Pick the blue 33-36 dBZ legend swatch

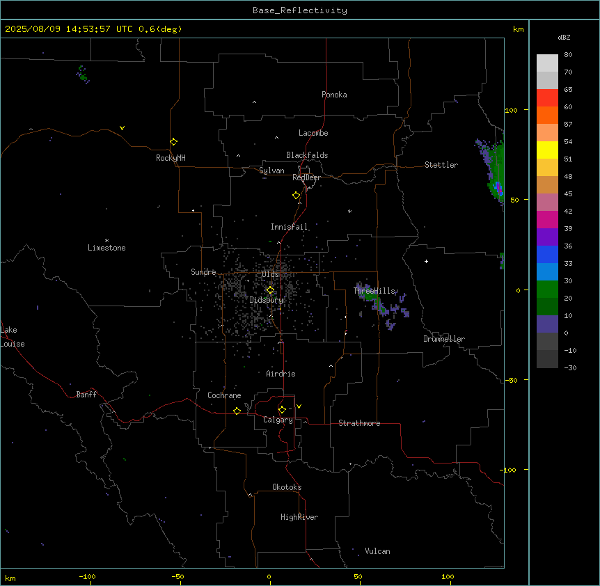pos(547,254)
